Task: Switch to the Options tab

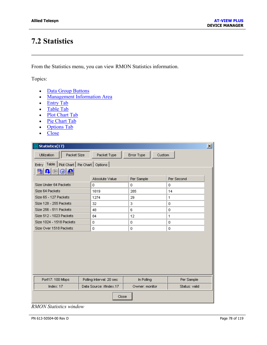Action: [x=101, y=165]
